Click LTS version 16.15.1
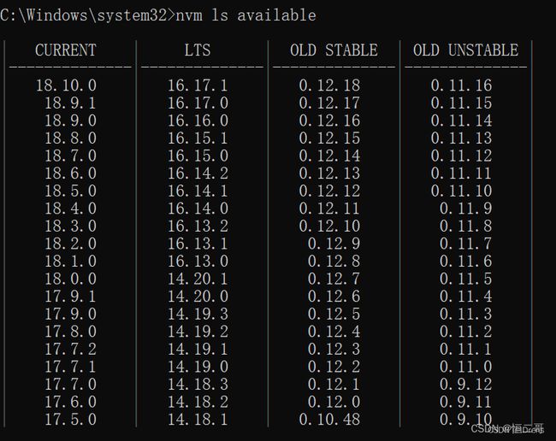 click(x=198, y=138)
